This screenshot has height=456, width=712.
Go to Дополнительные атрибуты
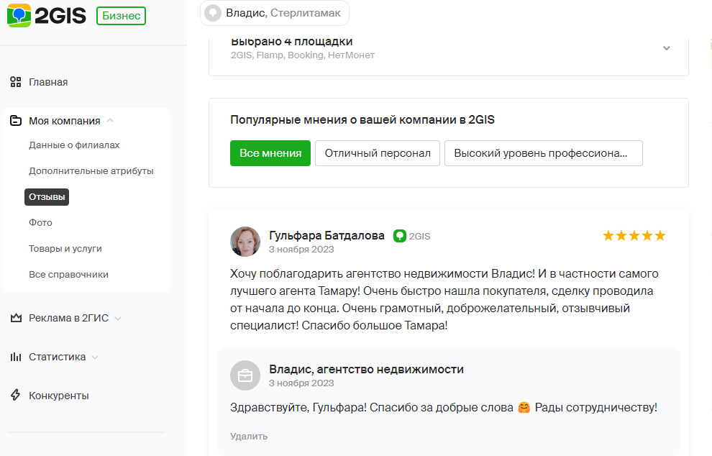[x=91, y=170]
